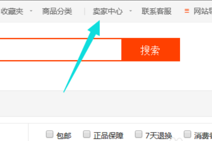Click the 正品保障 label text
Viewport: 212px width, 141px height.
108,136
